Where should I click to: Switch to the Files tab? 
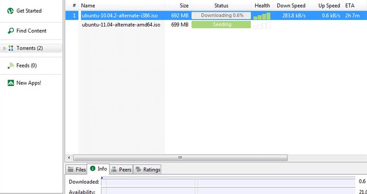click(76, 169)
